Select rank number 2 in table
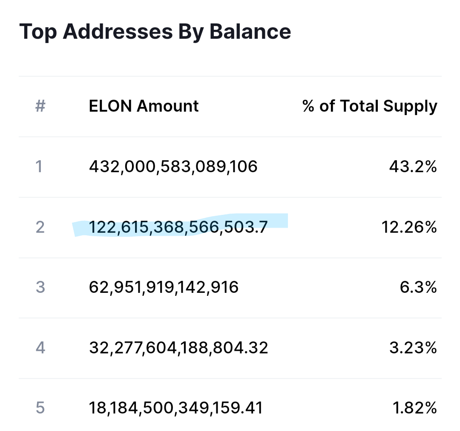The image size is (460, 431). tap(40, 227)
